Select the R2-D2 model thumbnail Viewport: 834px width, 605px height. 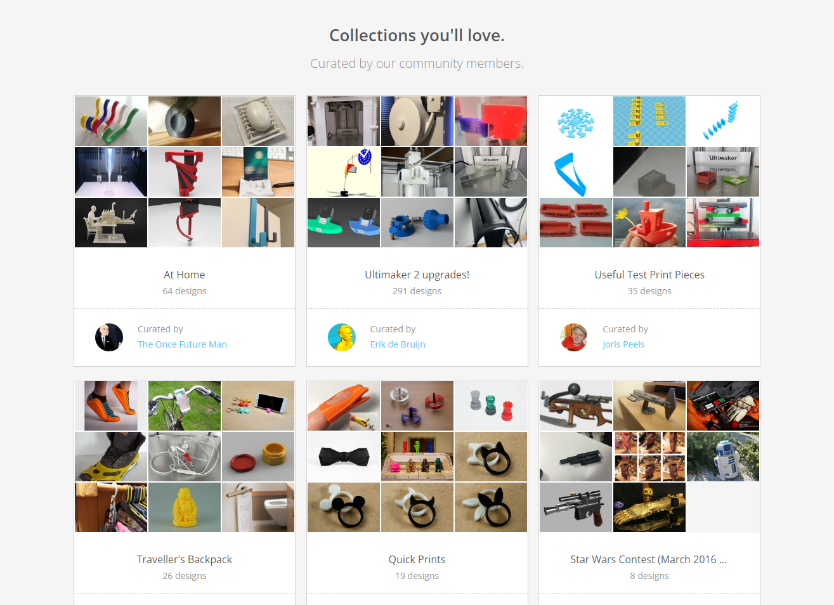pyautogui.click(x=723, y=457)
